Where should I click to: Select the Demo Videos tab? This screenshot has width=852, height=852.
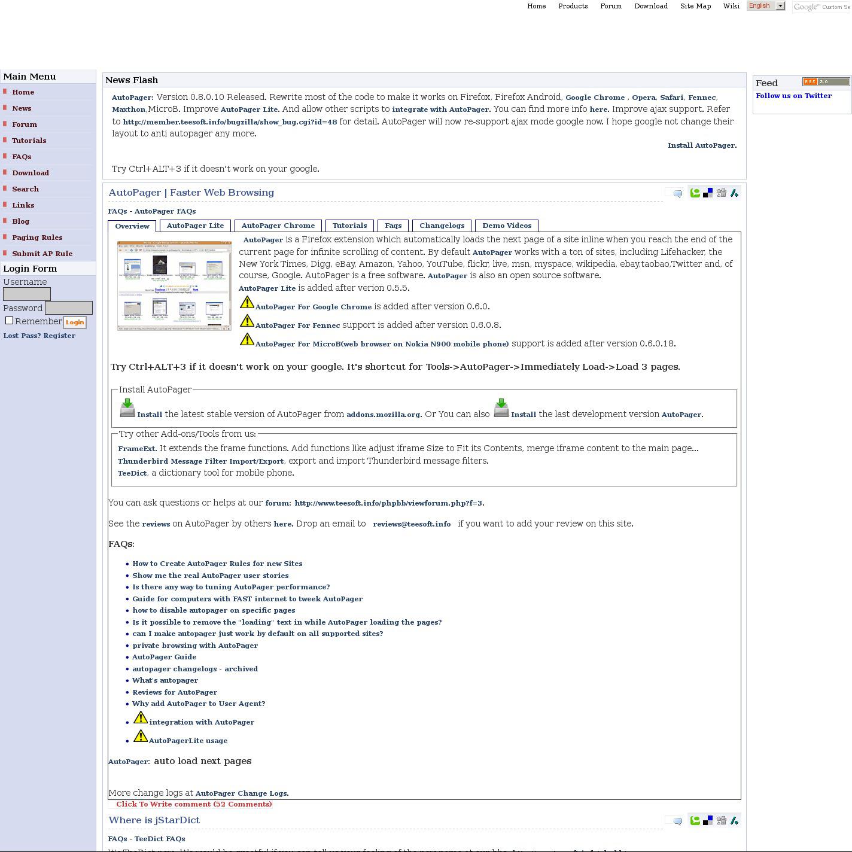[x=507, y=226]
